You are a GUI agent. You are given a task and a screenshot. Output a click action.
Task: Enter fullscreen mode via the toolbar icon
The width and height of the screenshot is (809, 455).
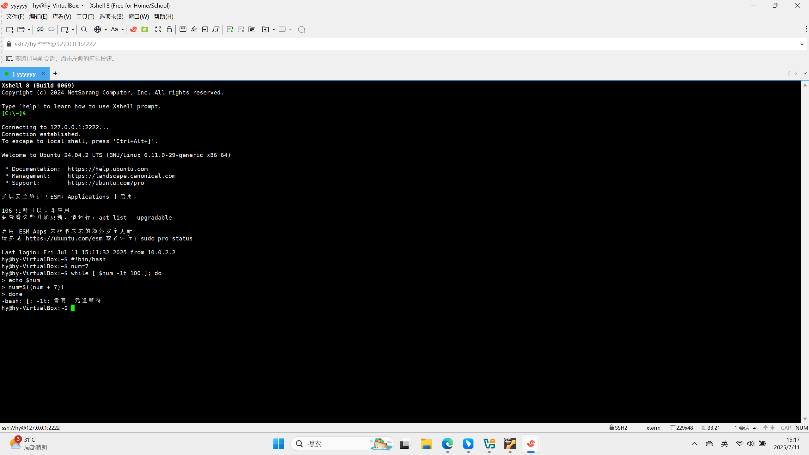[x=158, y=29]
